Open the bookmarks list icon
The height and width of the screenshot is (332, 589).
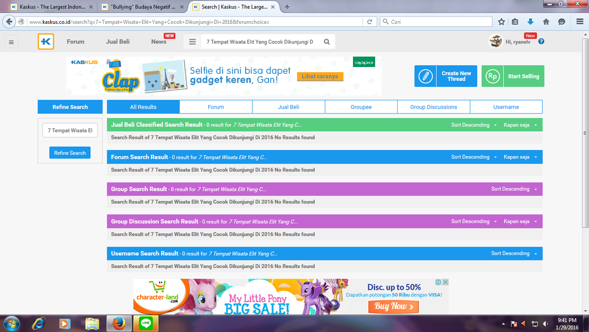click(x=515, y=22)
